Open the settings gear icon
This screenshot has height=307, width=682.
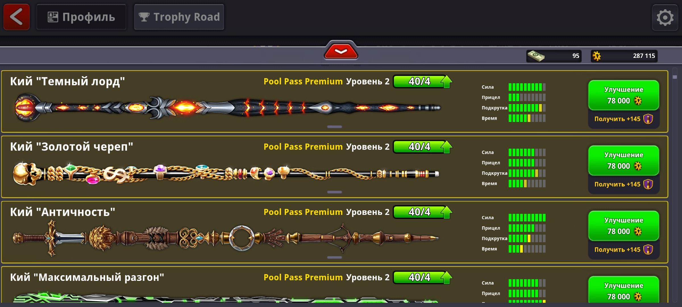click(x=665, y=18)
